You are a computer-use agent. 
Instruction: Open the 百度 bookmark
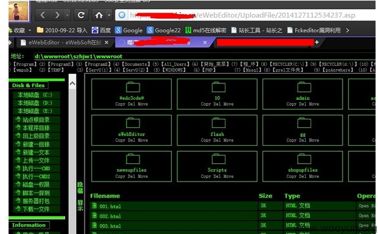pyautogui.click(x=102, y=30)
